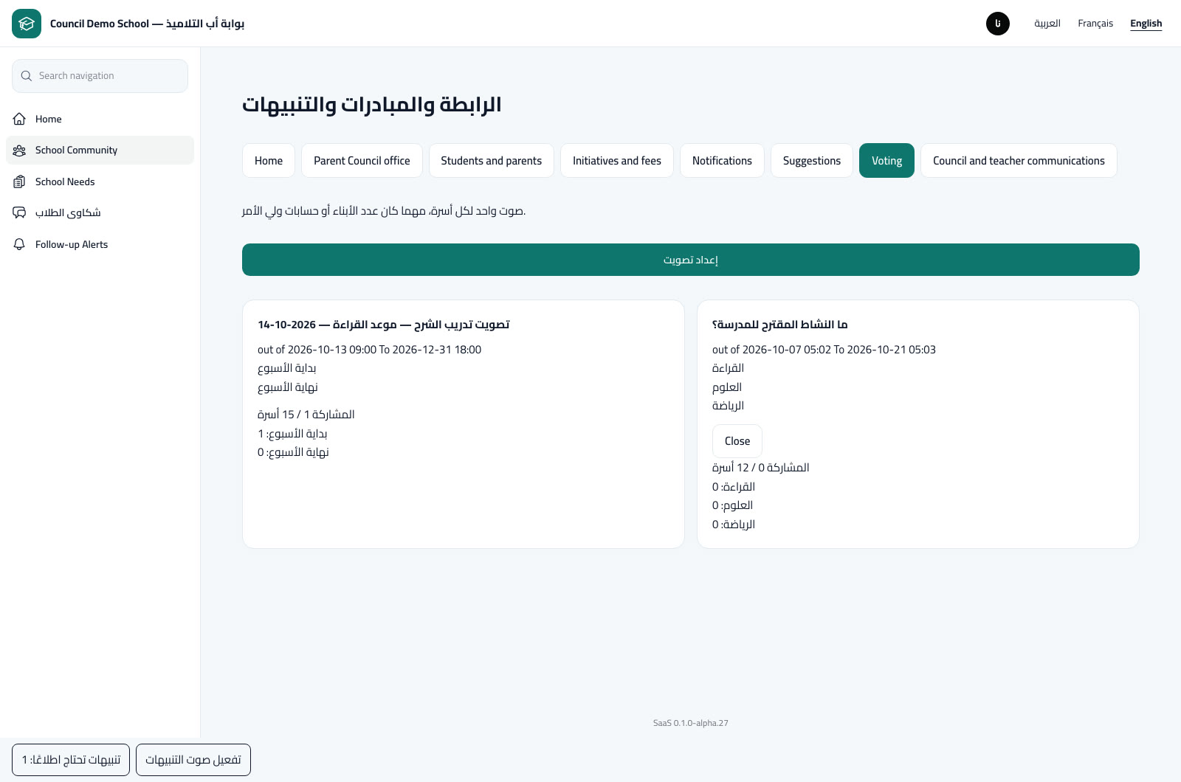Click the graduation cap school logo
The height and width of the screenshot is (782, 1181).
(27, 24)
